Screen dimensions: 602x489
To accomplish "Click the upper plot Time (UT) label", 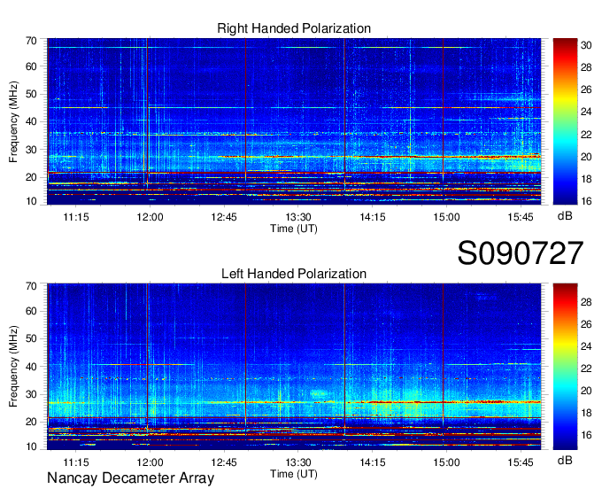I will (x=294, y=229).
